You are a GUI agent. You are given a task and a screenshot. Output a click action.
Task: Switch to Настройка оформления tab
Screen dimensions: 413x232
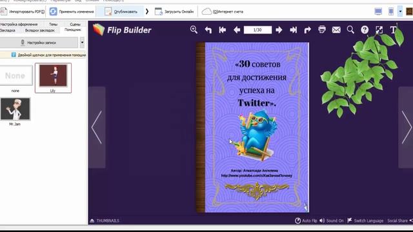click(19, 24)
